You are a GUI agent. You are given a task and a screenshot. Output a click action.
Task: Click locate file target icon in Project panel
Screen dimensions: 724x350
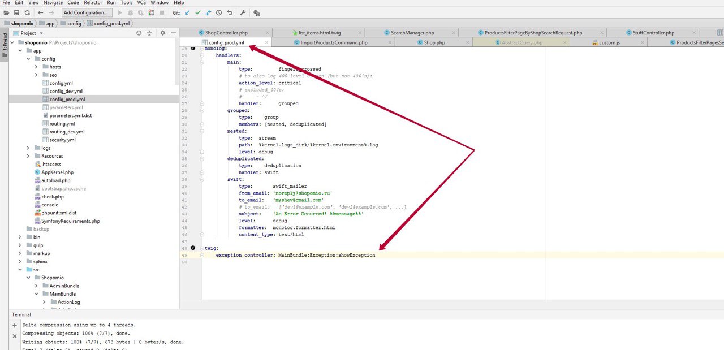139,33
